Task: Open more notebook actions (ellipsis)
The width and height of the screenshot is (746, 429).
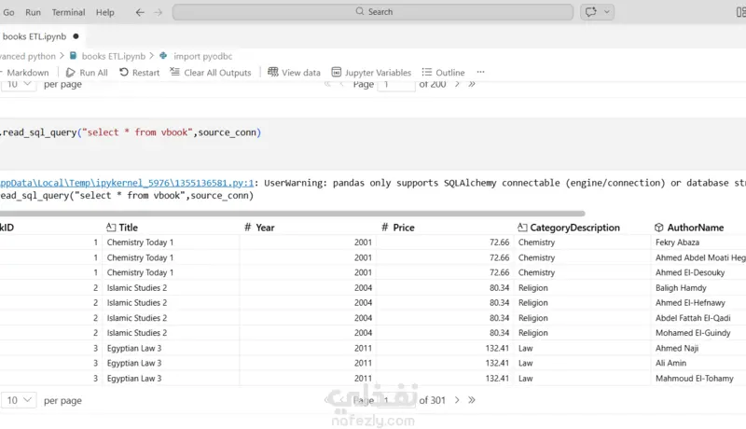Action: [x=481, y=72]
